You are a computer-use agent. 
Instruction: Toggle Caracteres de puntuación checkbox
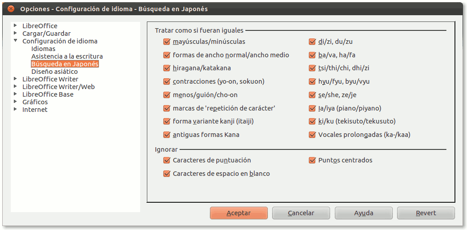(167, 160)
